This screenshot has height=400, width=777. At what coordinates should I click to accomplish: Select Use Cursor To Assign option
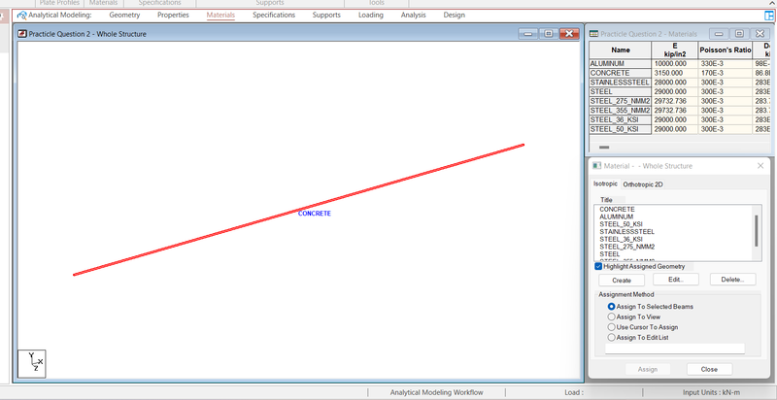(611, 327)
